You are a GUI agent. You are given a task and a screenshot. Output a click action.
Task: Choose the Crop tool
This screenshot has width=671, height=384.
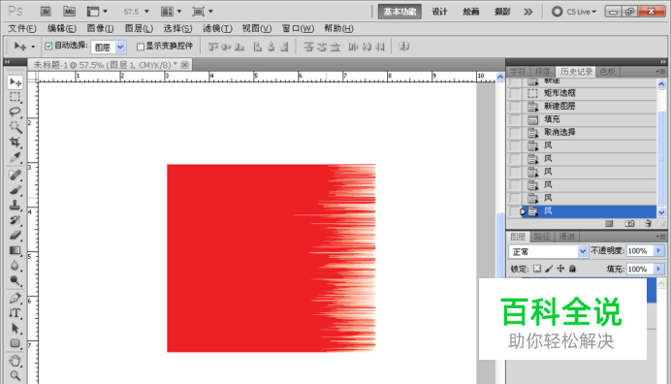[15, 143]
